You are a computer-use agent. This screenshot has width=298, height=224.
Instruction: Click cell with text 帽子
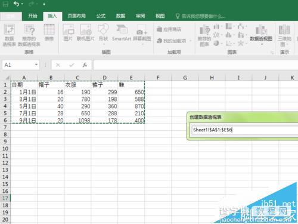pyautogui.click(x=51, y=85)
